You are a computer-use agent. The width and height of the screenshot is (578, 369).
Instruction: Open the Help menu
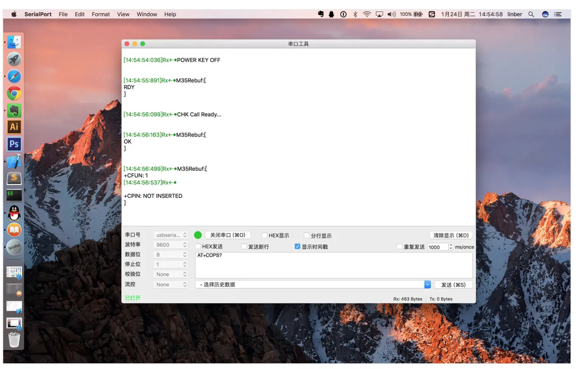pyautogui.click(x=170, y=14)
